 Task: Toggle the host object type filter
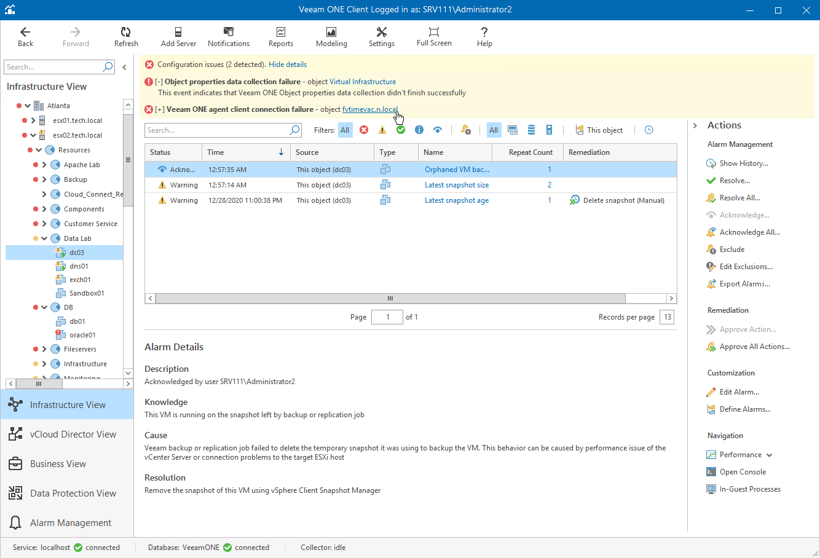550,130
